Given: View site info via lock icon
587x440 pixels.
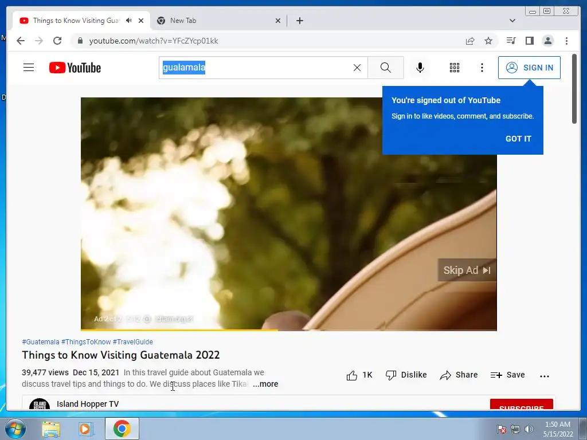Looking at the screenshot, I should point(80,41).
